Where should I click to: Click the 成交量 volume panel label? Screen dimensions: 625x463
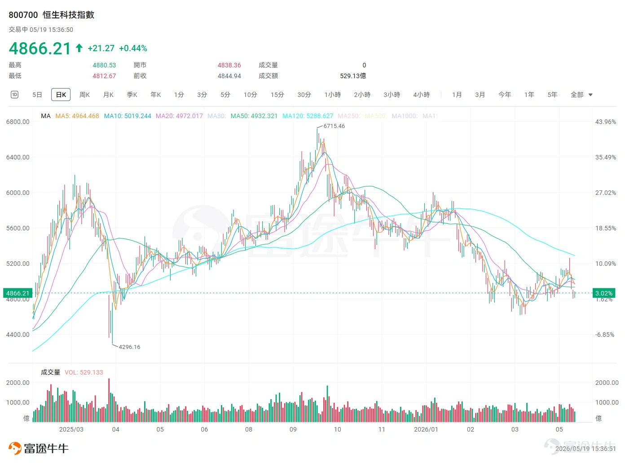click(50, 372)
